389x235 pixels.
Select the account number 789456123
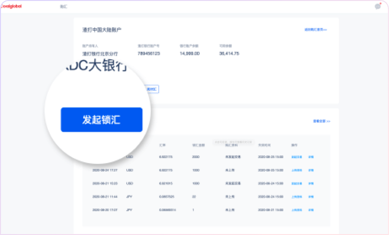149,53
